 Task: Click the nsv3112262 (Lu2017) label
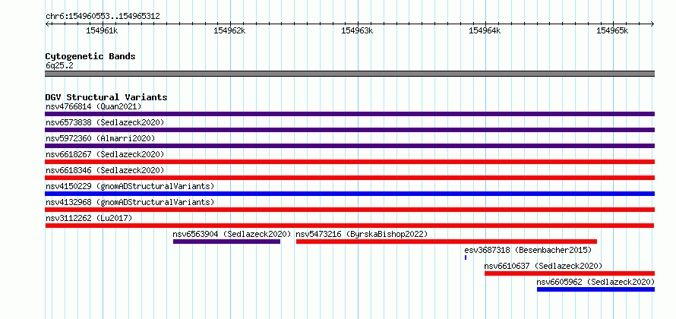click(89, 218)
